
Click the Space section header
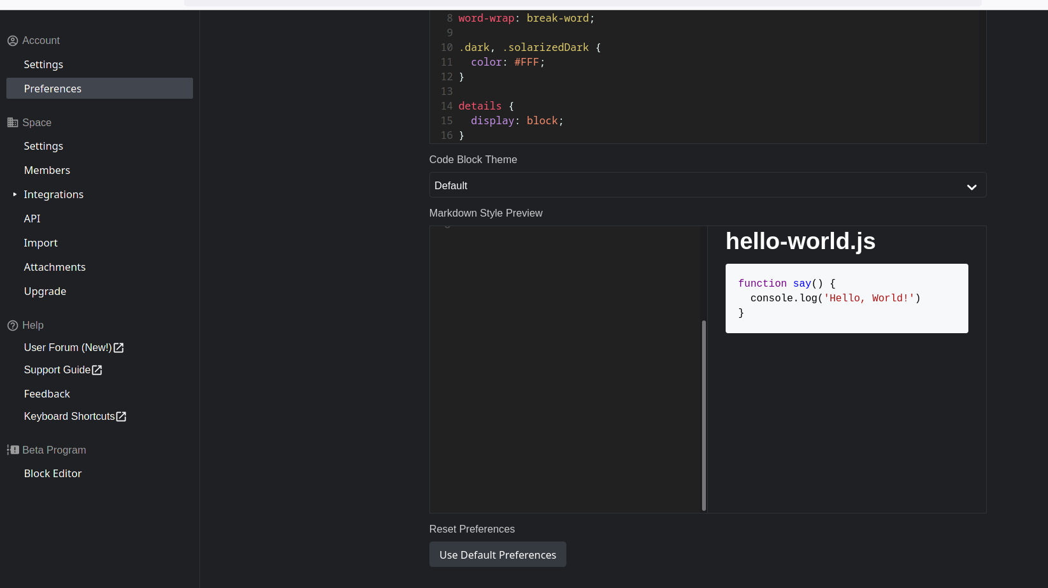tap(37, 122)
